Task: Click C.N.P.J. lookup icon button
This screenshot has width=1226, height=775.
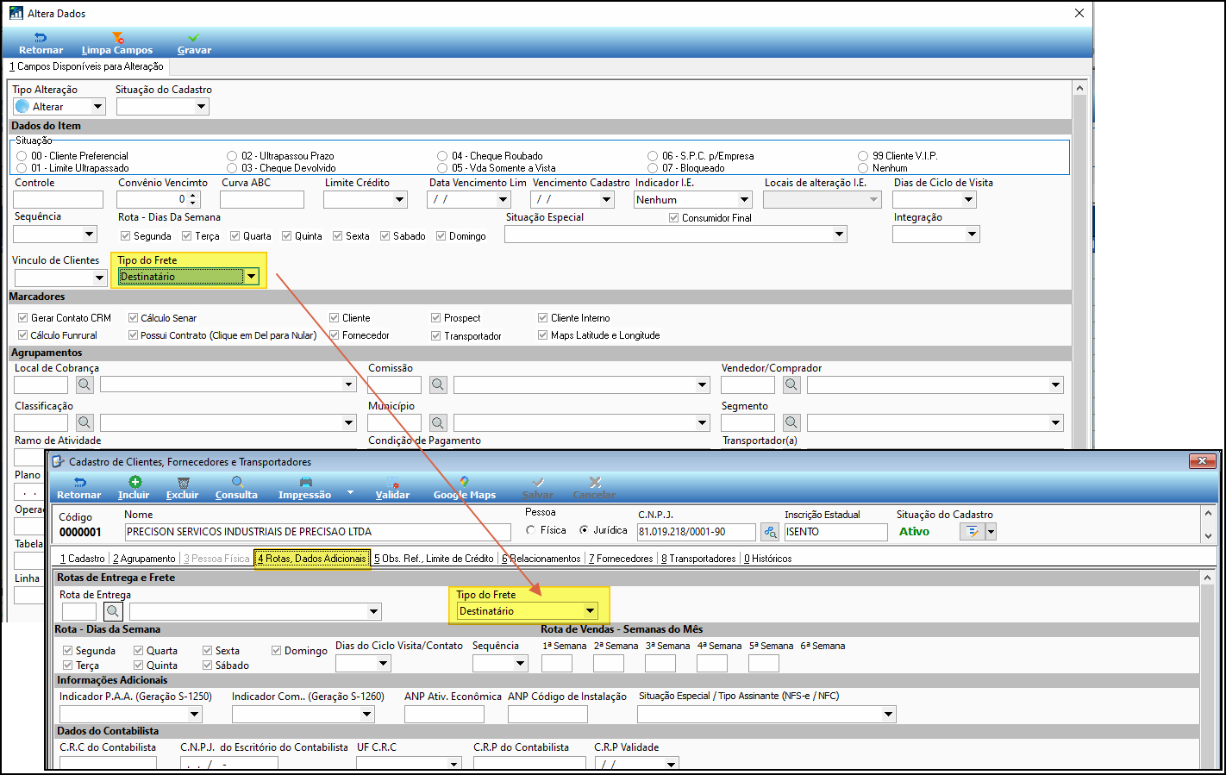Action: (x=769, y=532)
